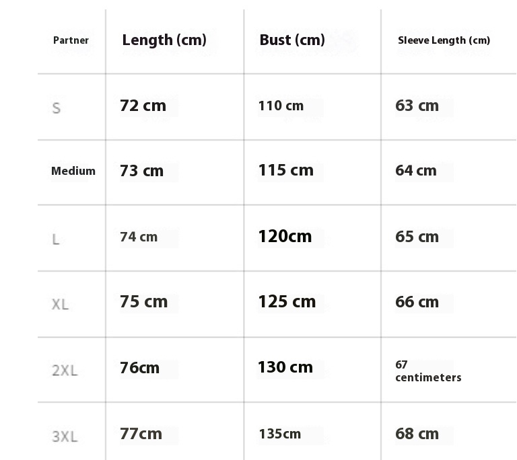Viewport: 517px width, 460px height.
Task: Click the 66 cm sleeve cell
Action: [417, 302]
